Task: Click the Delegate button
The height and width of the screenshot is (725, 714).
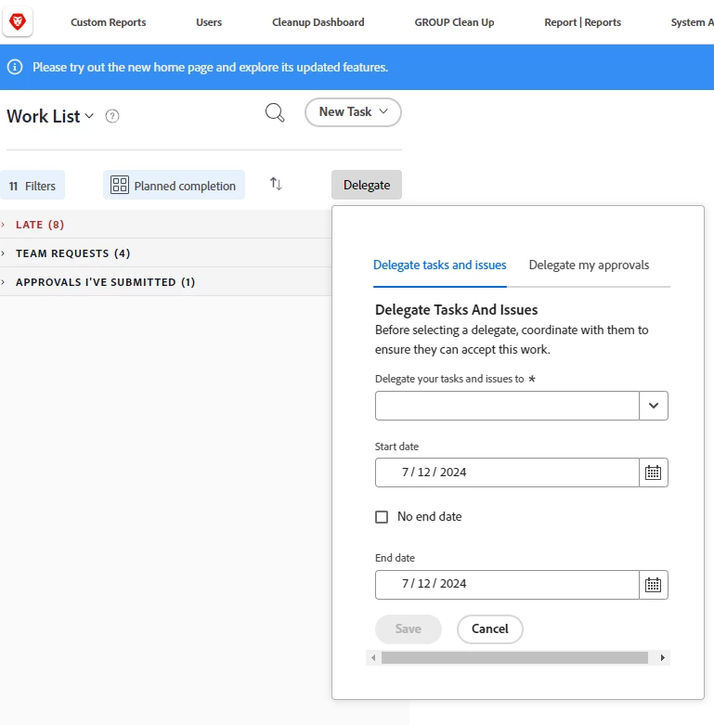Action: [366, 185]
